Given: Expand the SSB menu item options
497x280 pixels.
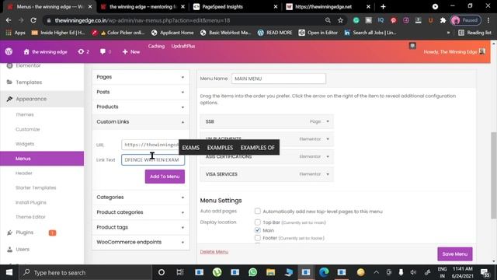Looking at the screenshot, I should [328, 121].
